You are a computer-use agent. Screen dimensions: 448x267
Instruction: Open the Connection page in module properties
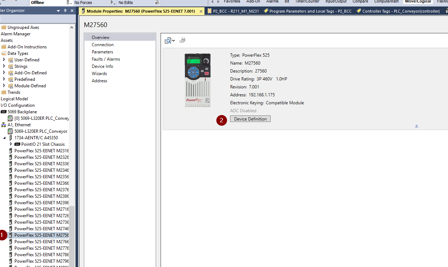coord(103,45)
